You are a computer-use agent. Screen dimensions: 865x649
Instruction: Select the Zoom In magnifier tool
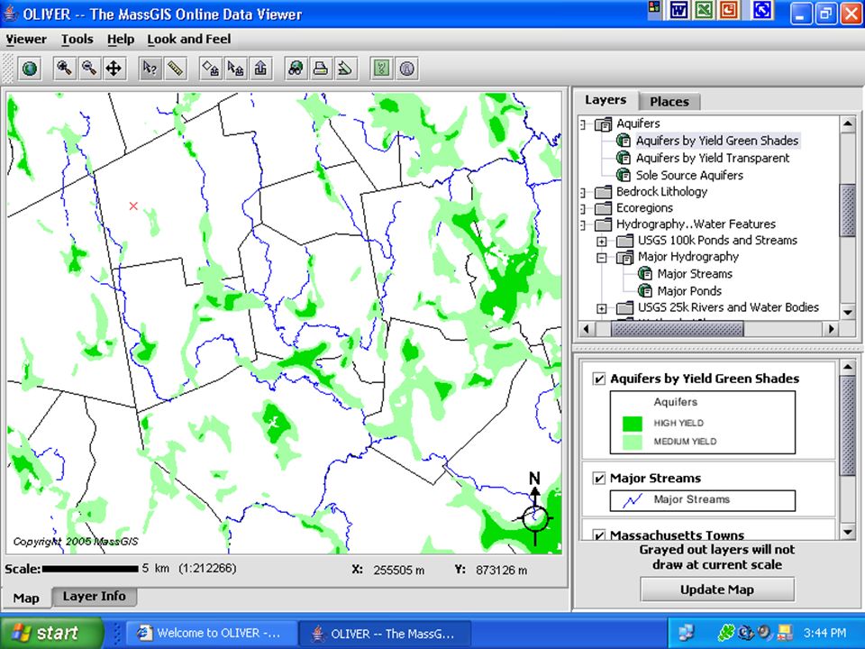click(x=65, y=69)
